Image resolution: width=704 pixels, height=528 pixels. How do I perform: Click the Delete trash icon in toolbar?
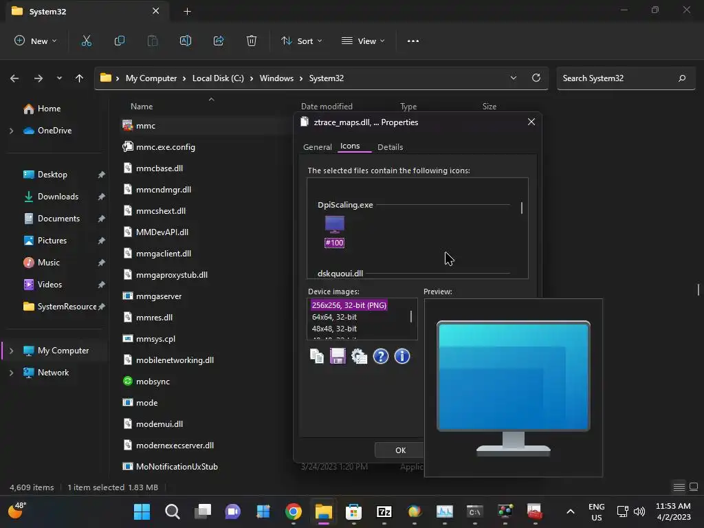click(x=252, y=41)
